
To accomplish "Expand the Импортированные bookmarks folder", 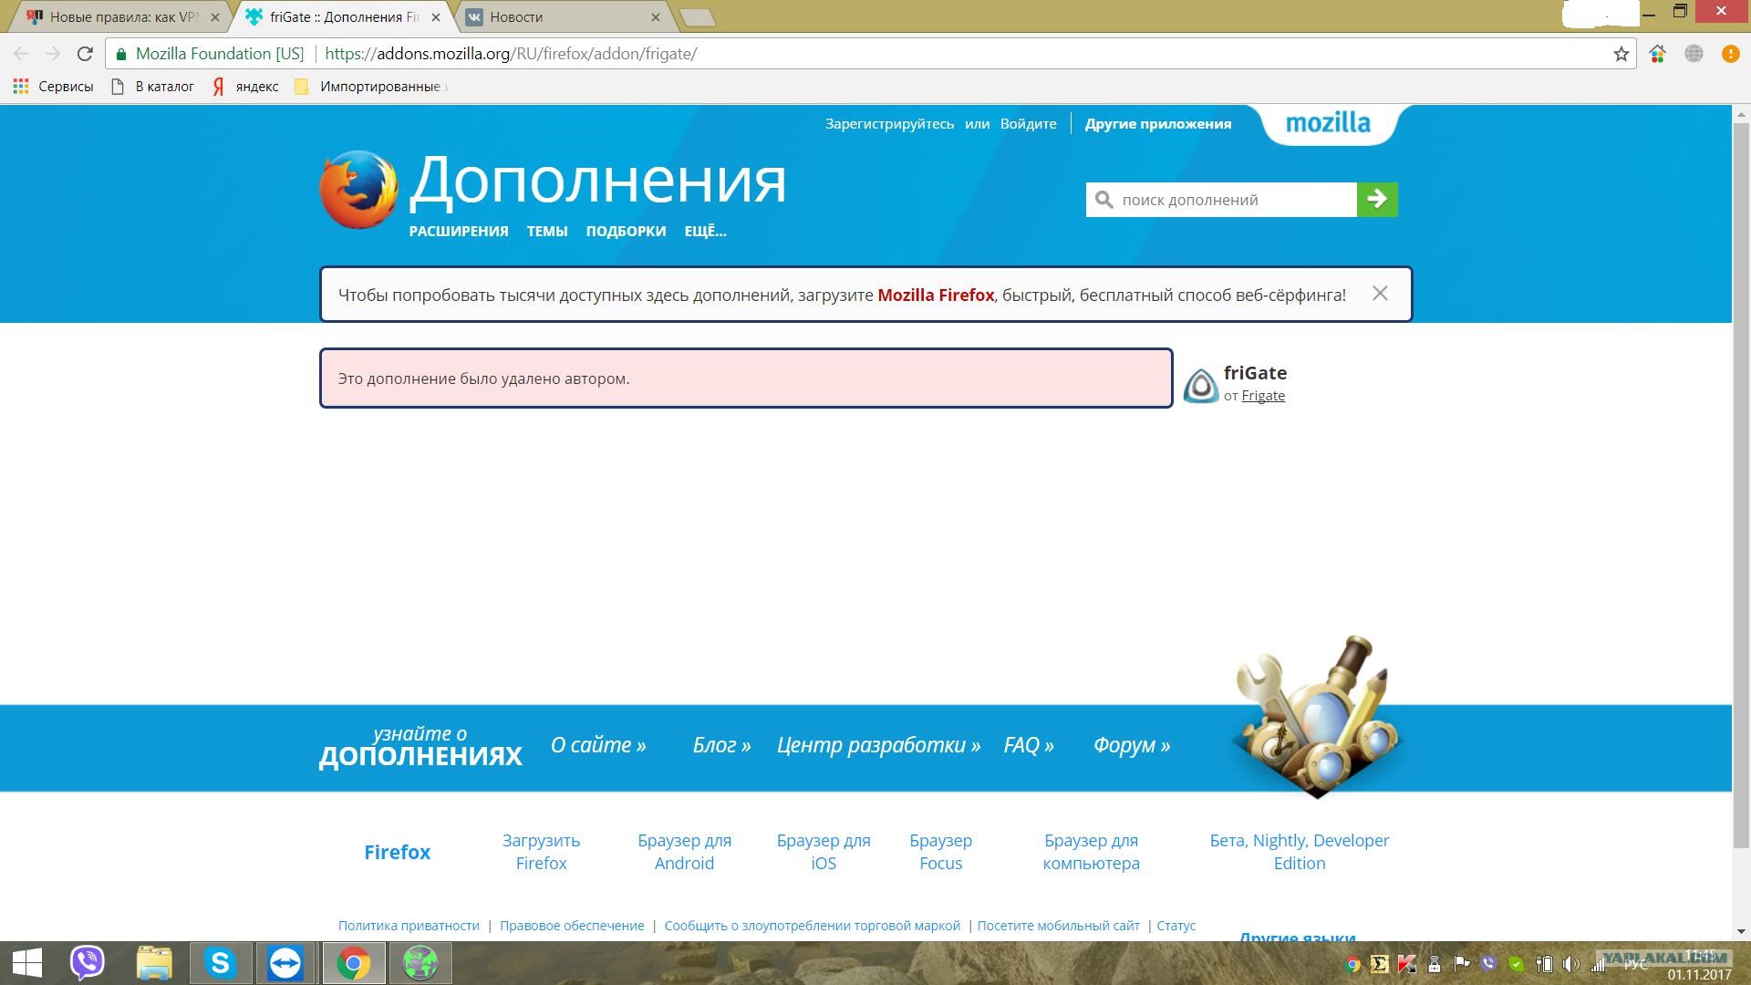I will [369, 87].
